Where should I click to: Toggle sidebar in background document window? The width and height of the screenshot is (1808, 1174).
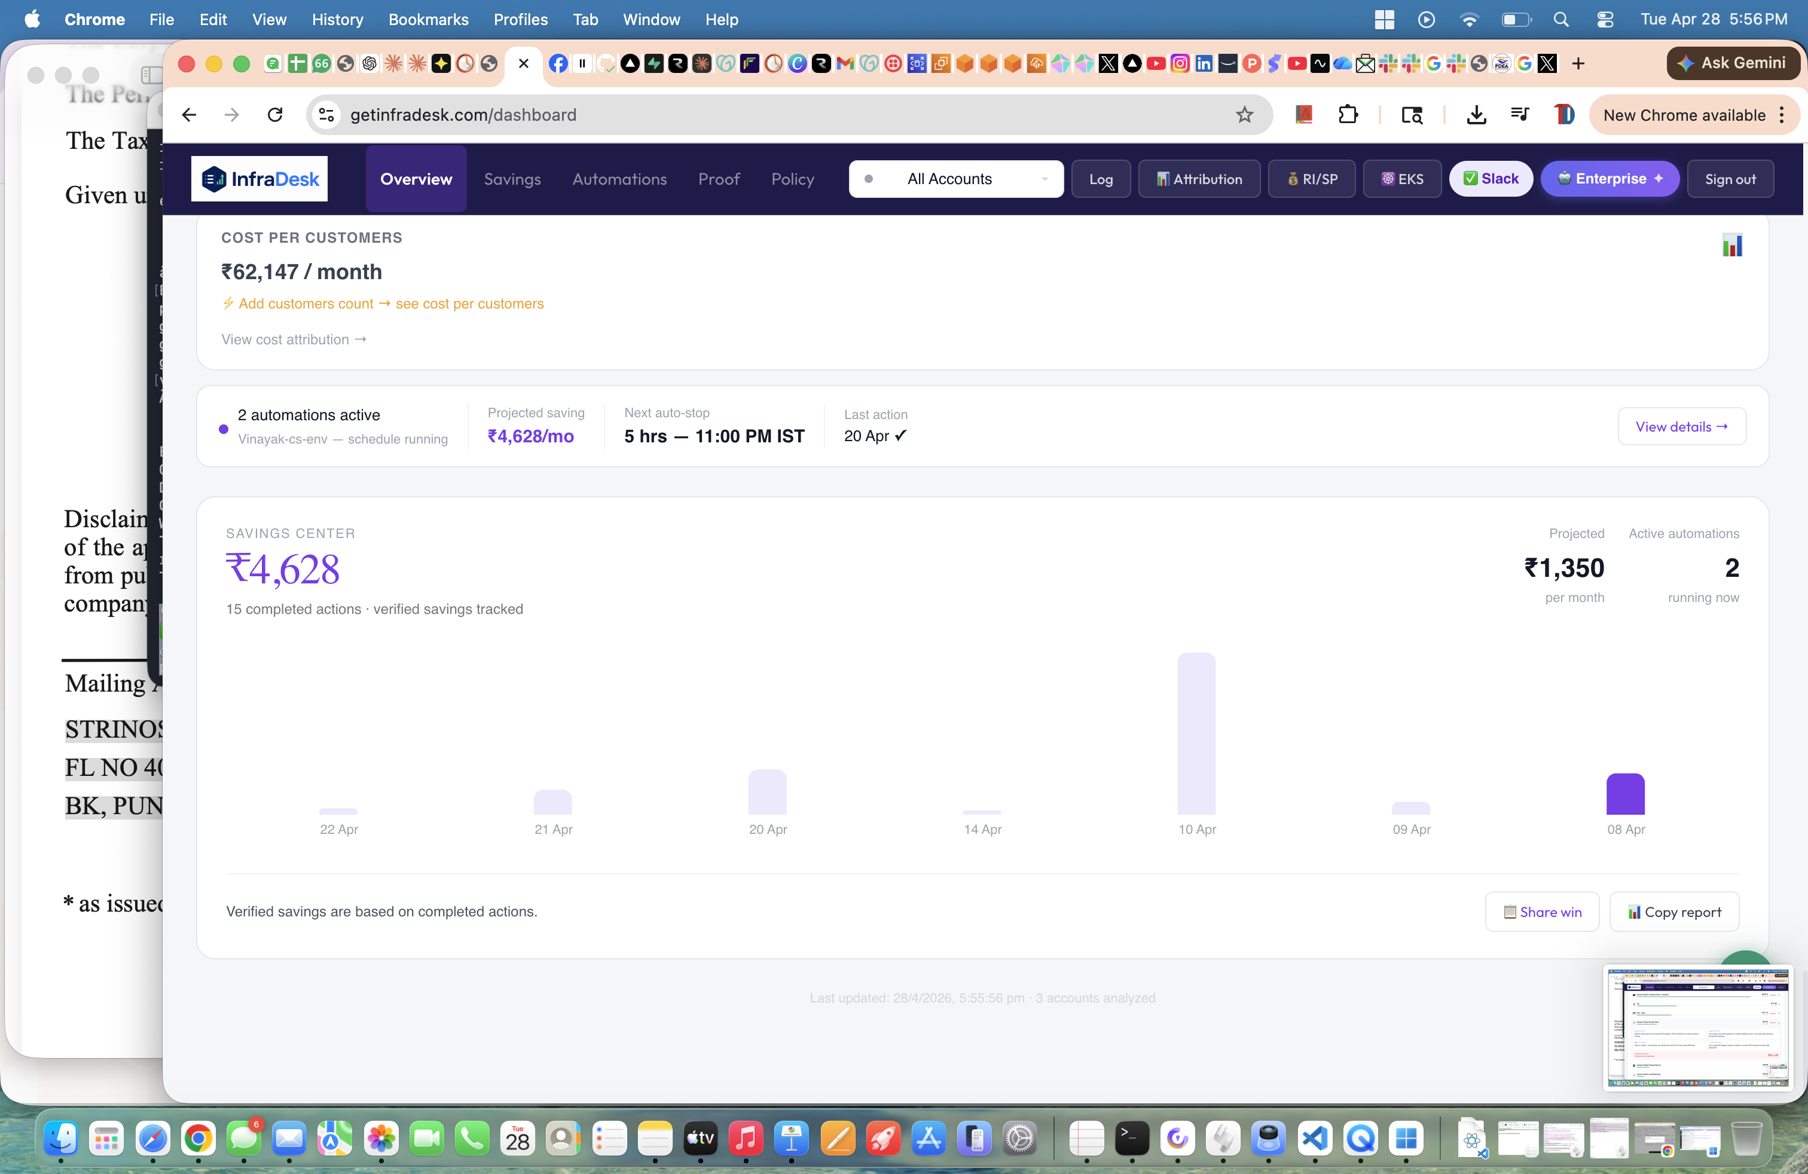tap(151, 74)
